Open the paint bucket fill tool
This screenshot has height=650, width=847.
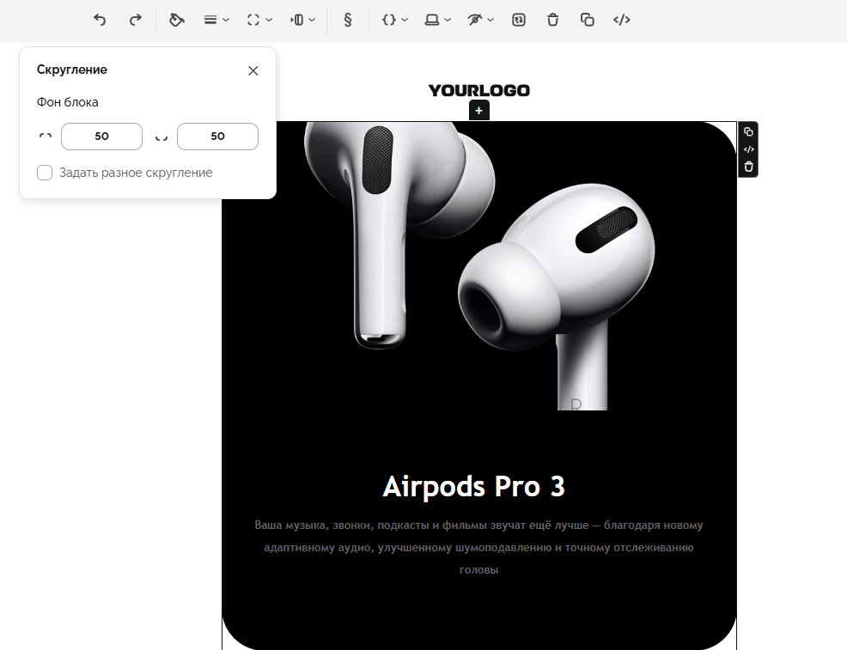177,20
